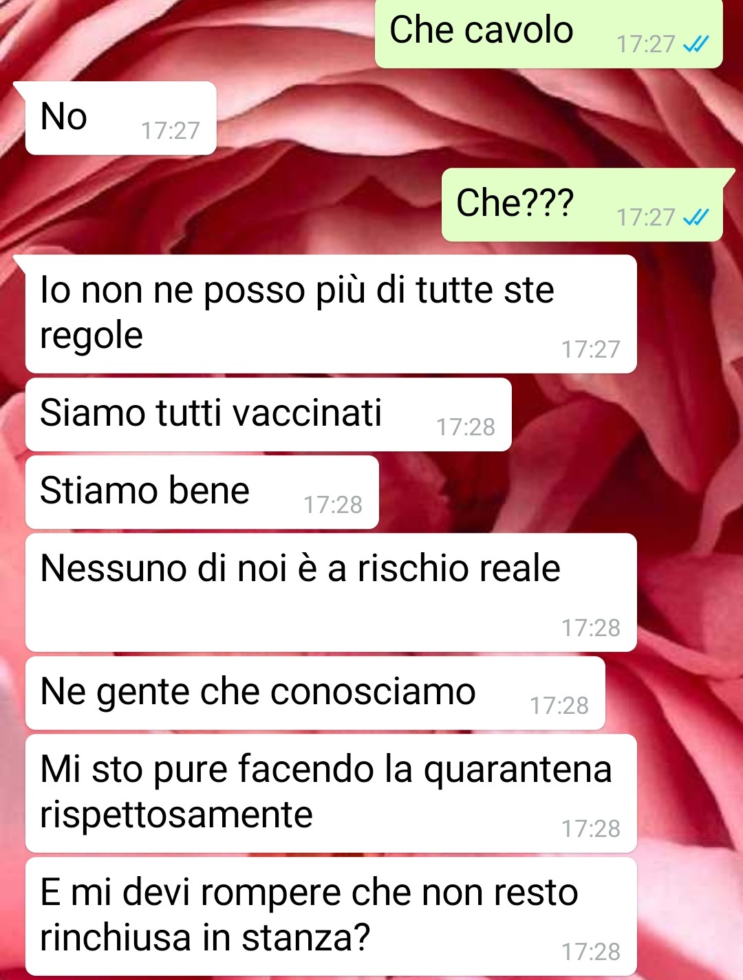Tap the word 'rispettosamente' in the quarantine message
Screen dimensions: 743x980
176,815
